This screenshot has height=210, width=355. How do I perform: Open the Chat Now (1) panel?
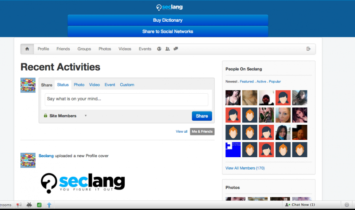click(x=300, y=205)
